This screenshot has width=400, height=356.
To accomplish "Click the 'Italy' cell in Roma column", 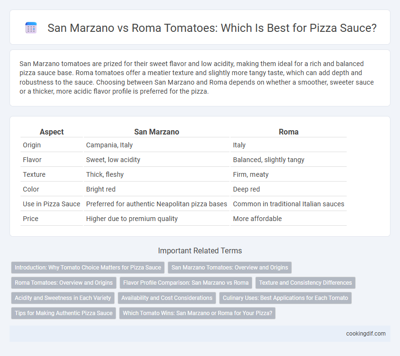I will point(289,145).
